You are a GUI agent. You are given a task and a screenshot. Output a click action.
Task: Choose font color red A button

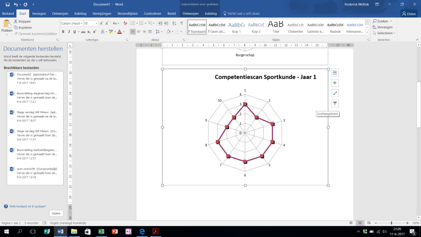click(x=119, y=32)
